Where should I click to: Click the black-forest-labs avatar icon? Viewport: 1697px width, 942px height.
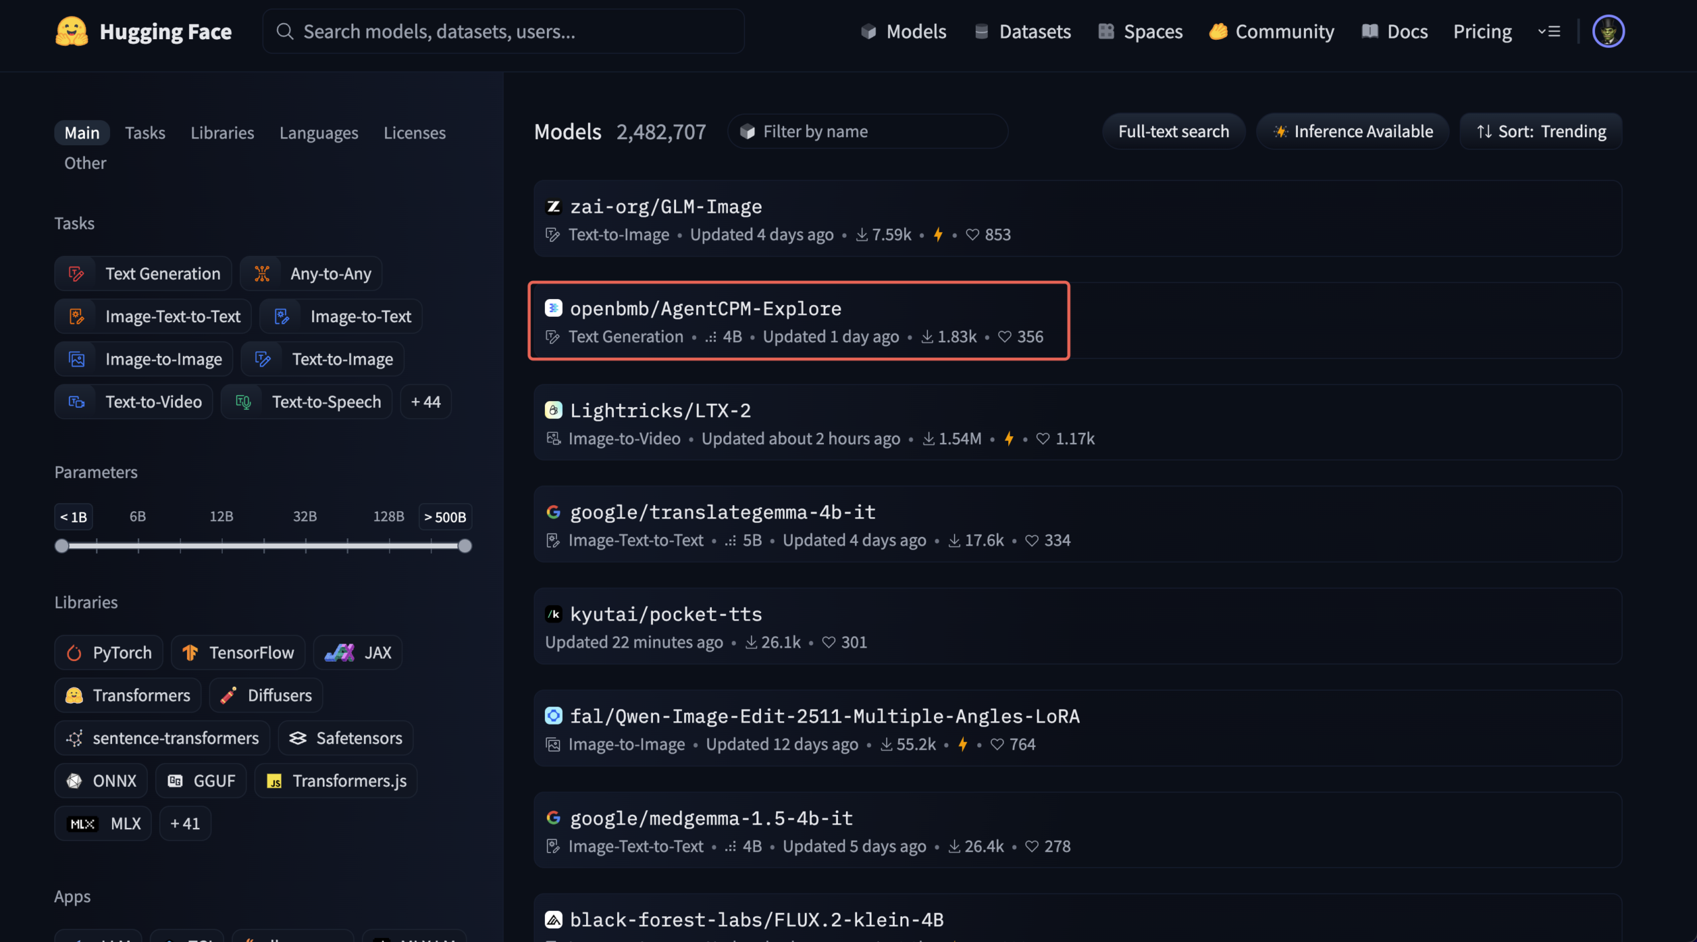click(554, 919)
